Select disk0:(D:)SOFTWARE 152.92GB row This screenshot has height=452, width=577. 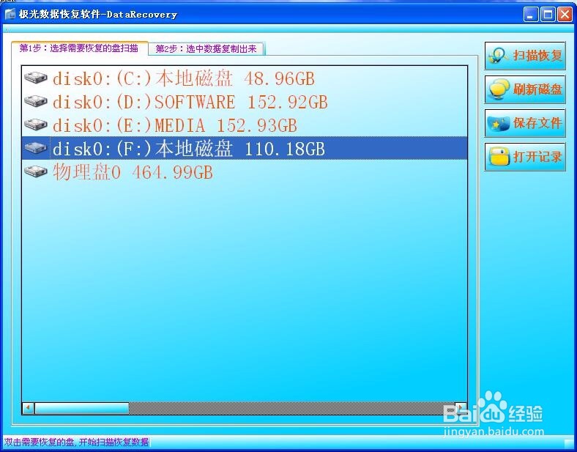(245, 102)
